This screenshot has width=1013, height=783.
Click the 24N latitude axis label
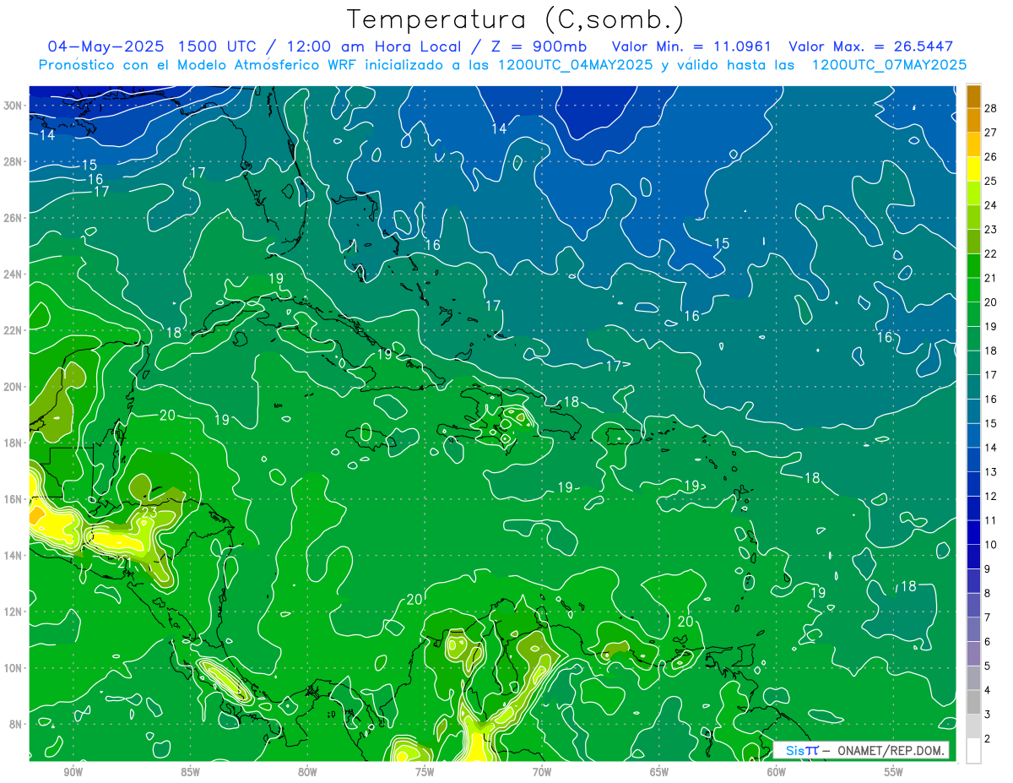pos(14,275)
